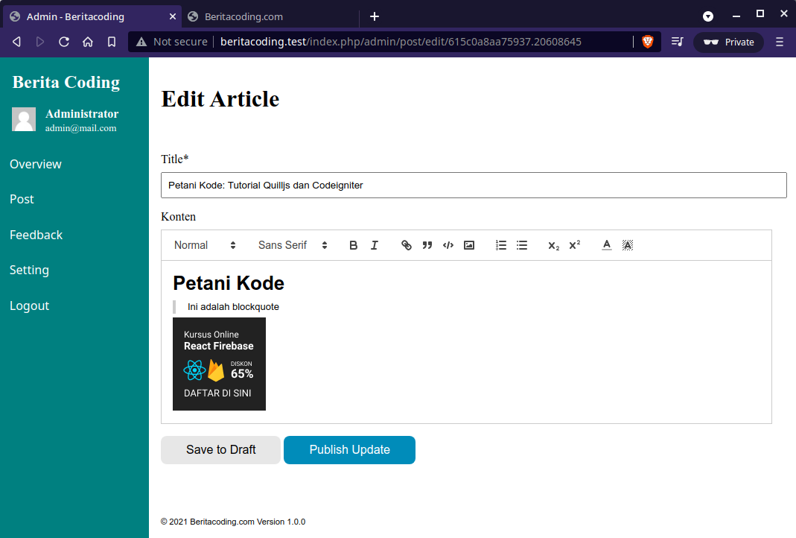Click the Publish Update button
Viewport: 796px width, 538px height.
point(349,449)
